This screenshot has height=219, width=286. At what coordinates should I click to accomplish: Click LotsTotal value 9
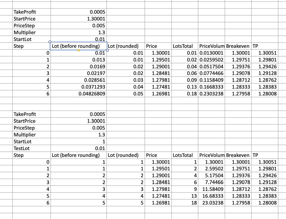click(185, 189)
